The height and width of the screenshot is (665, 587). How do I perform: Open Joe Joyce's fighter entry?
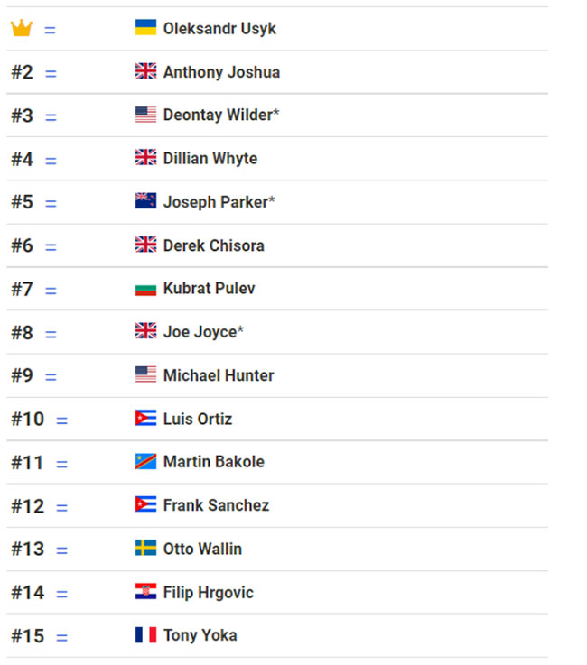203,332
